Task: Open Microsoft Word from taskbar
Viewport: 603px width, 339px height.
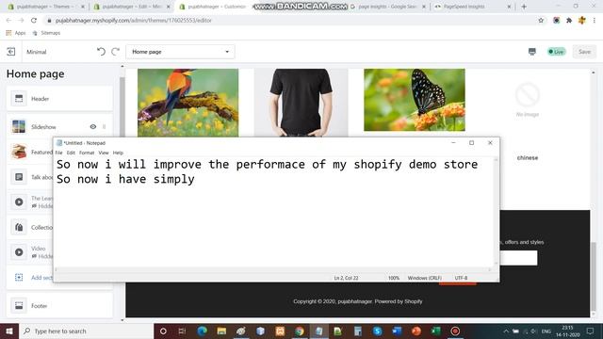Action: 397,331
